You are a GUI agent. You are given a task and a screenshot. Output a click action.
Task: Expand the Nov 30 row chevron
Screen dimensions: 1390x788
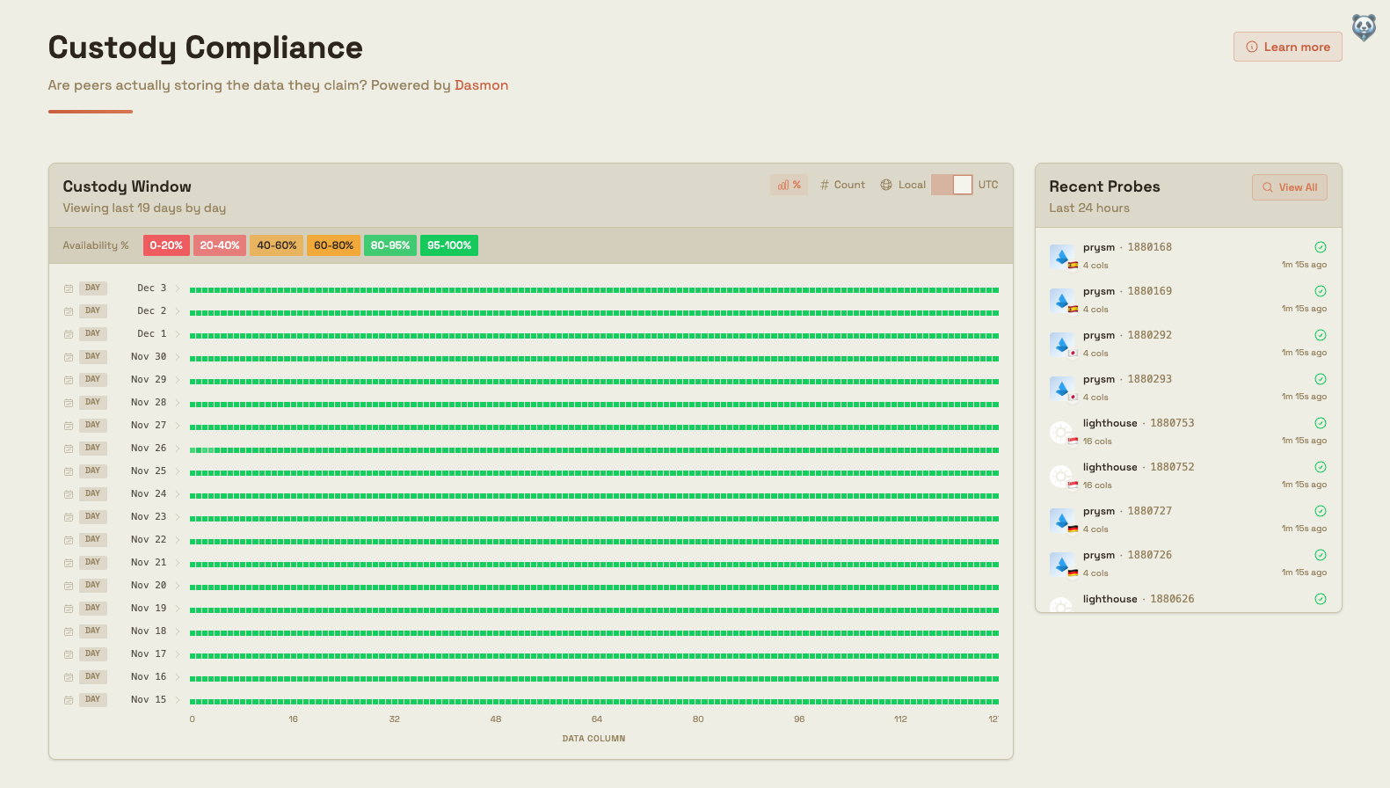click(x=178, y=357)
